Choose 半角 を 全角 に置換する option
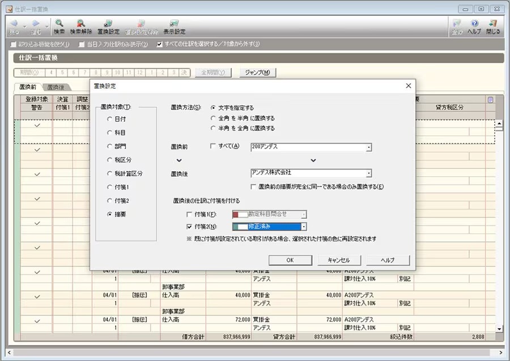 click(x=213, y=128)
